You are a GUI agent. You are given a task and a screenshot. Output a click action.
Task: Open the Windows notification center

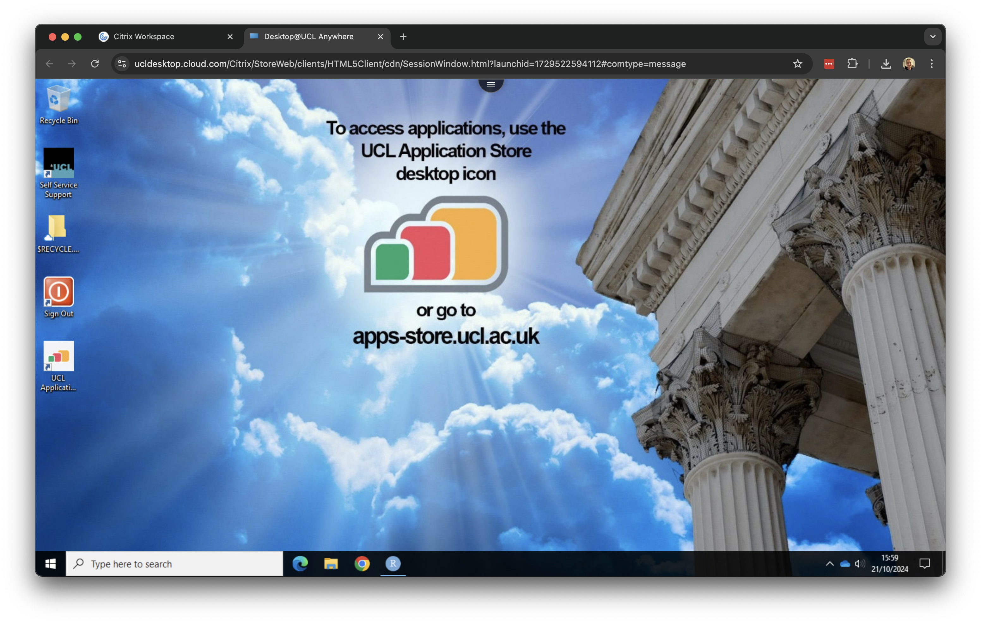click(924, 564)
